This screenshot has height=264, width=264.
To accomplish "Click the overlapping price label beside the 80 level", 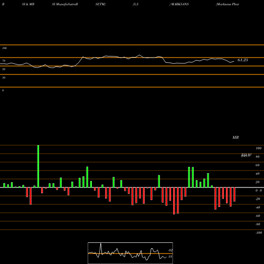I will point(246,155).
